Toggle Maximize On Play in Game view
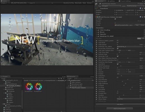This screenshot has width=145, height=112. point(69,3)
